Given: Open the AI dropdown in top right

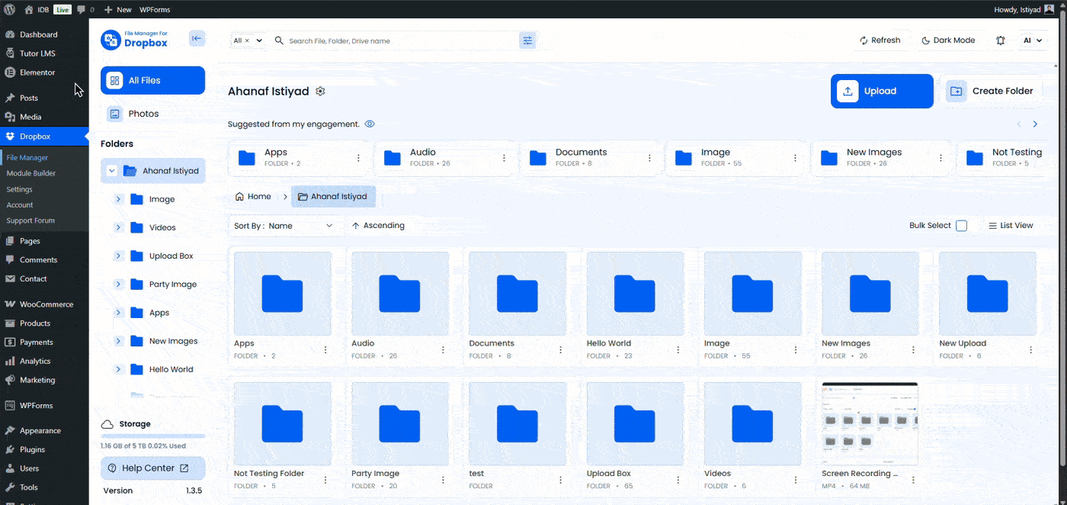Looking at the screenshot, I should coord(1033,40).
